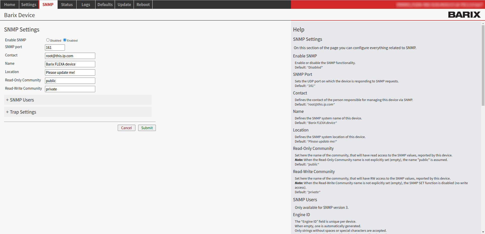Viewport: 485px width, 234px height.
Task: Open the Defaults tab
Action: 105,4
